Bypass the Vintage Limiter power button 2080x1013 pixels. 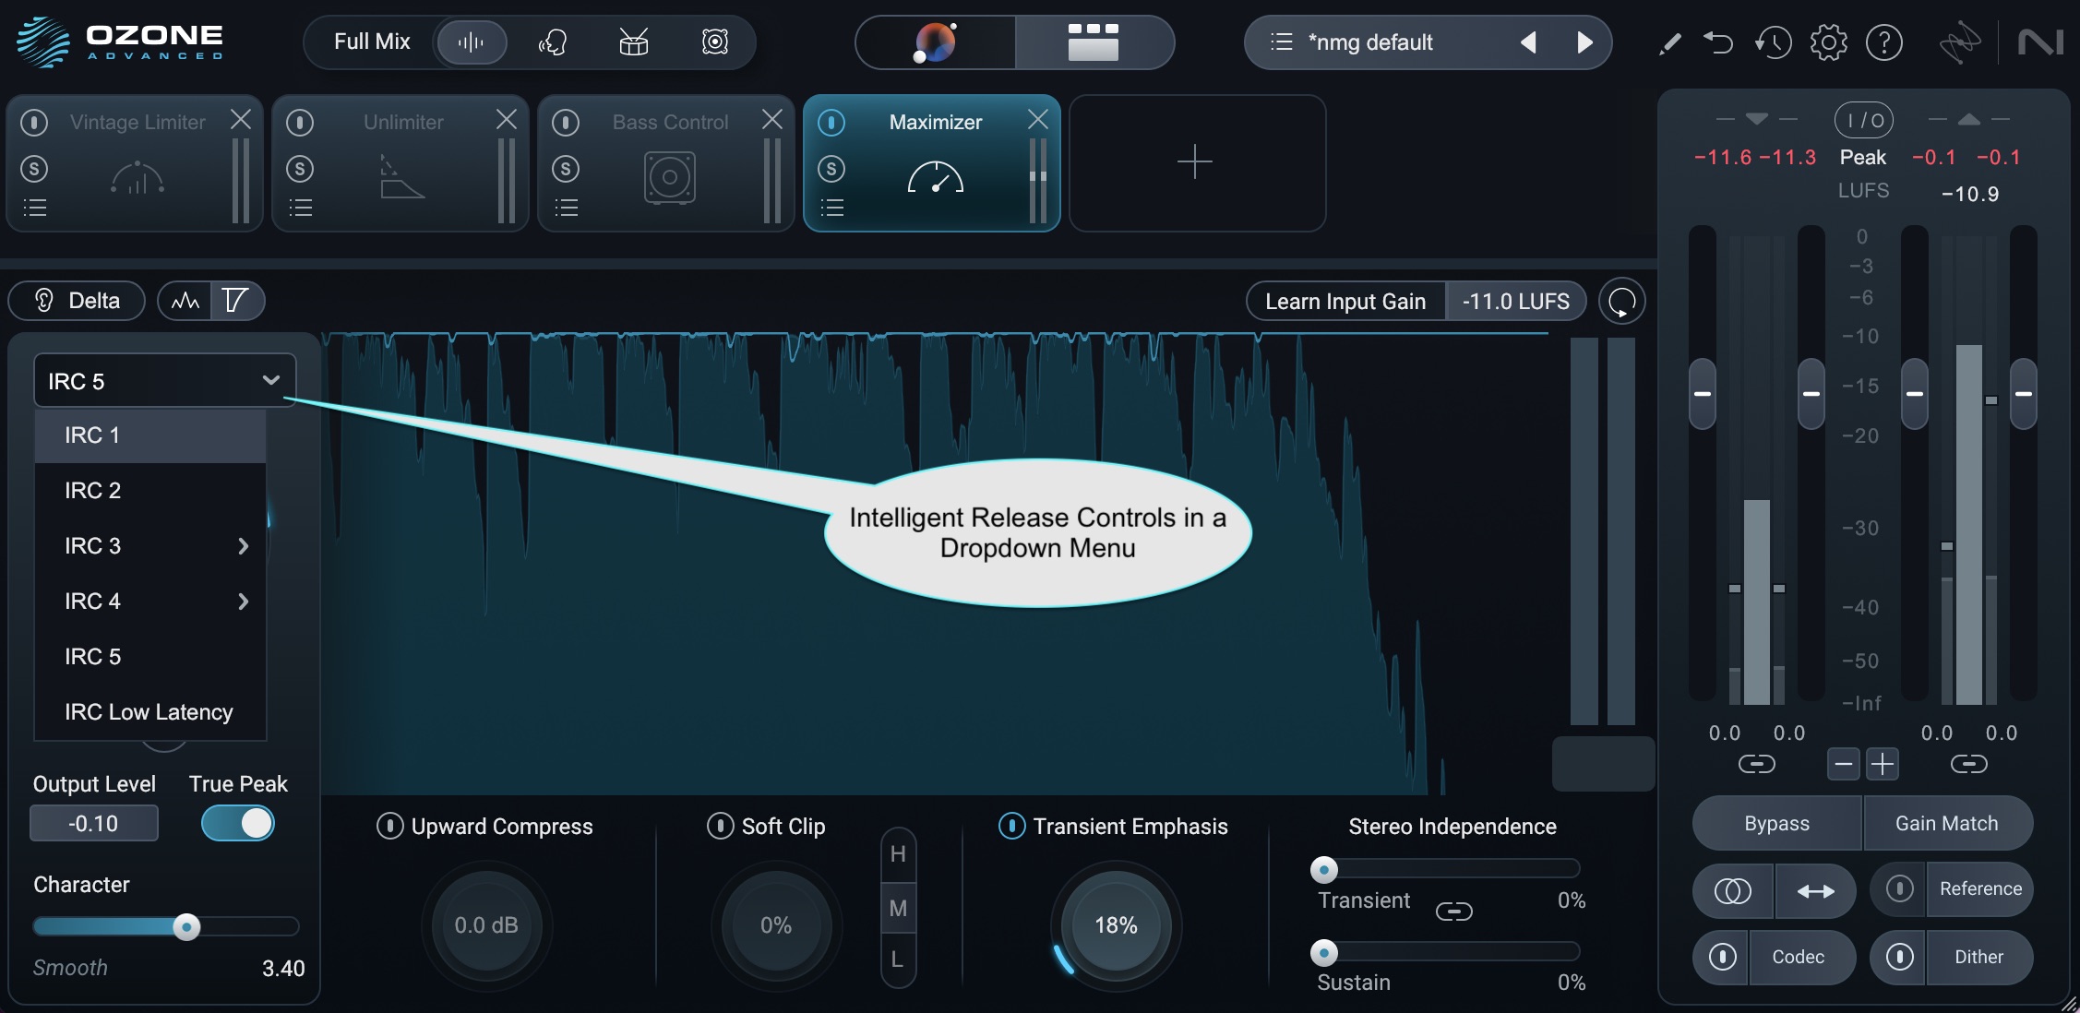[34, 122]
